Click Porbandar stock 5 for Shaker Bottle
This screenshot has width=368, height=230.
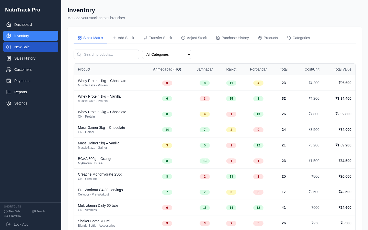click(258, 223)
